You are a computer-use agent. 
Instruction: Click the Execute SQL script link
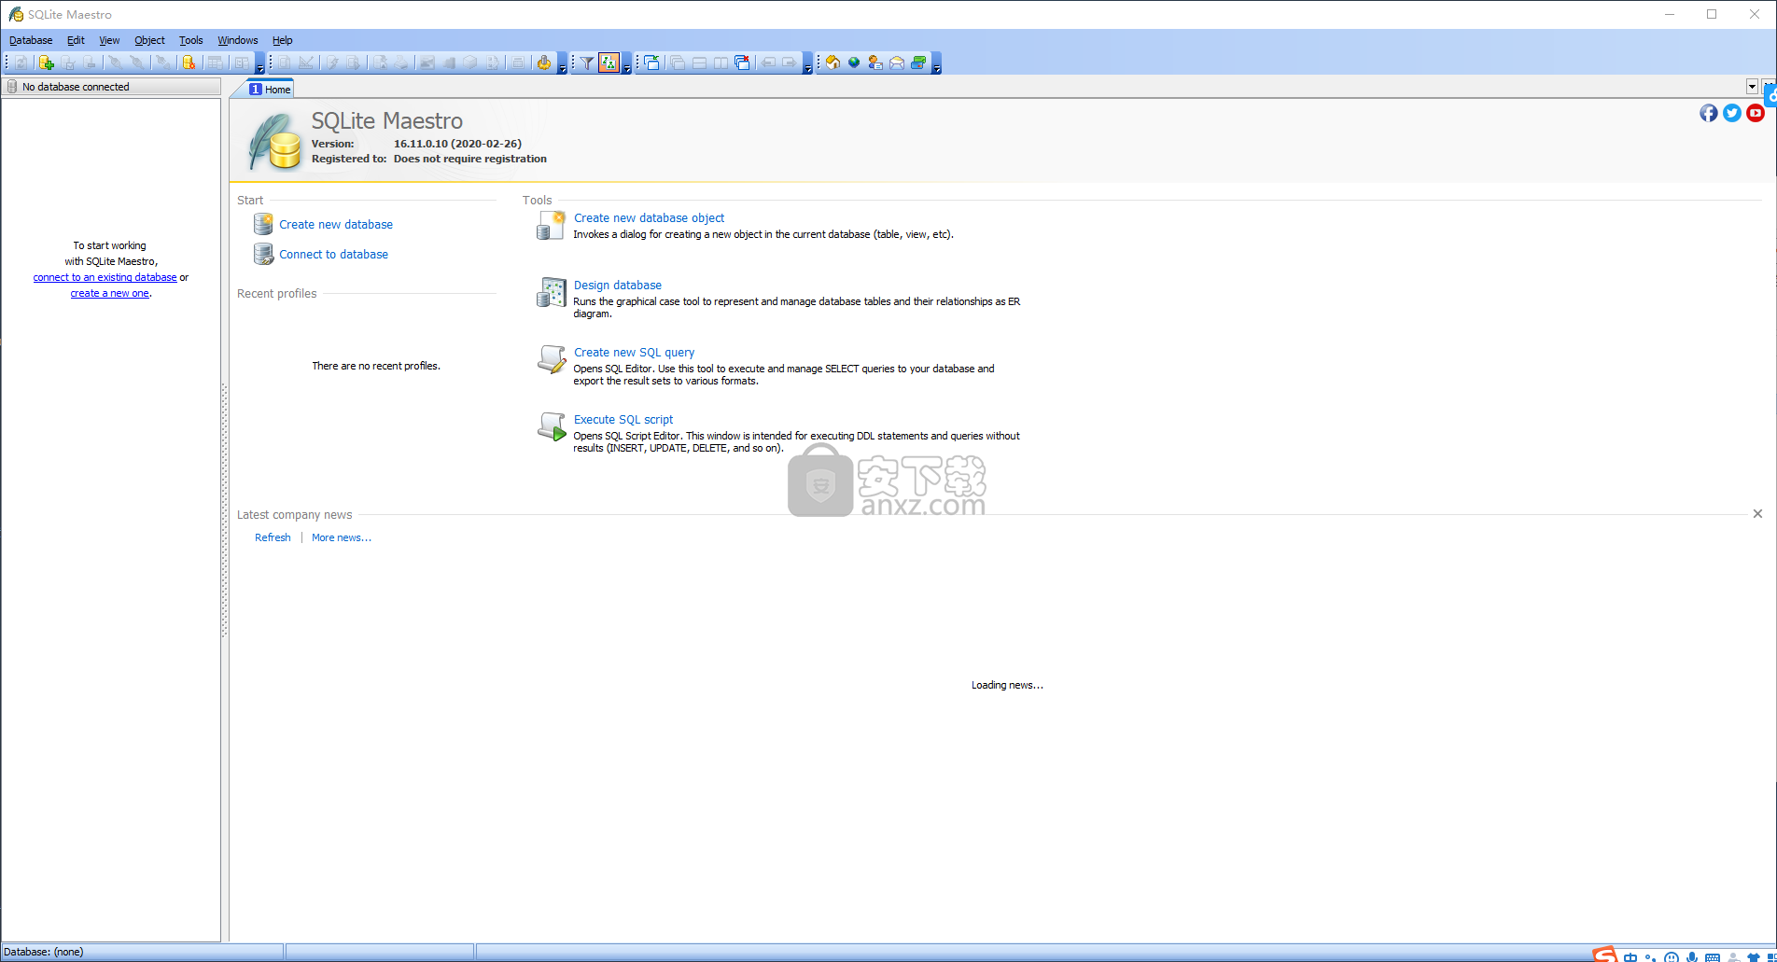[623, 419]
